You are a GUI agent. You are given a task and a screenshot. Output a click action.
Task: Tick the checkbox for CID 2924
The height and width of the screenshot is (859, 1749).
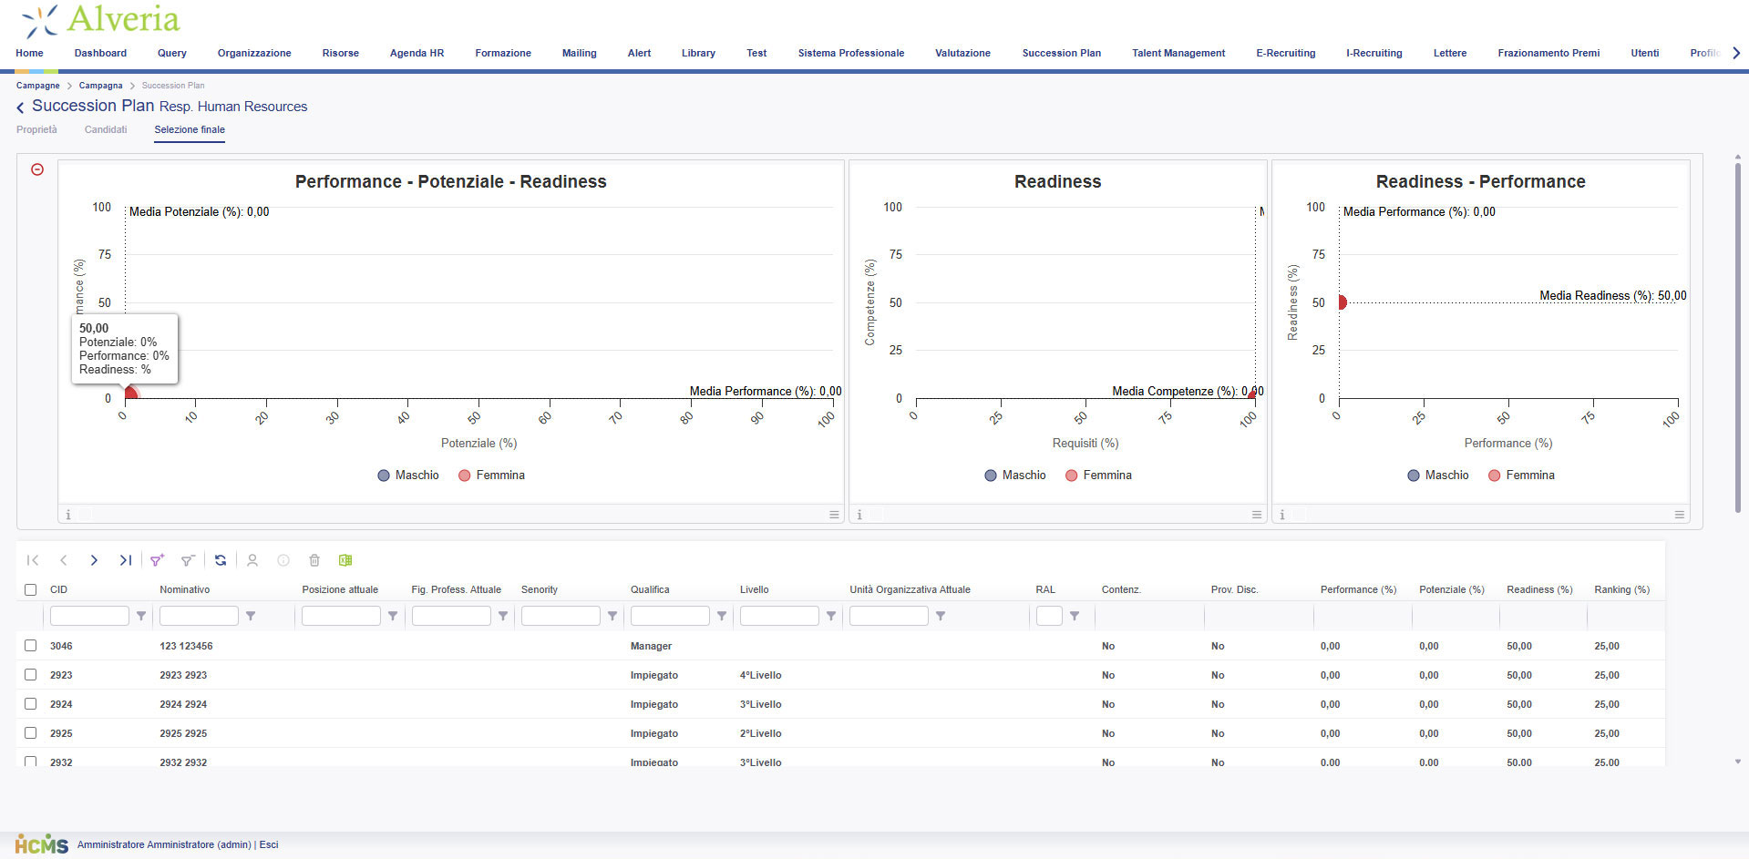[x=31, y=704]
